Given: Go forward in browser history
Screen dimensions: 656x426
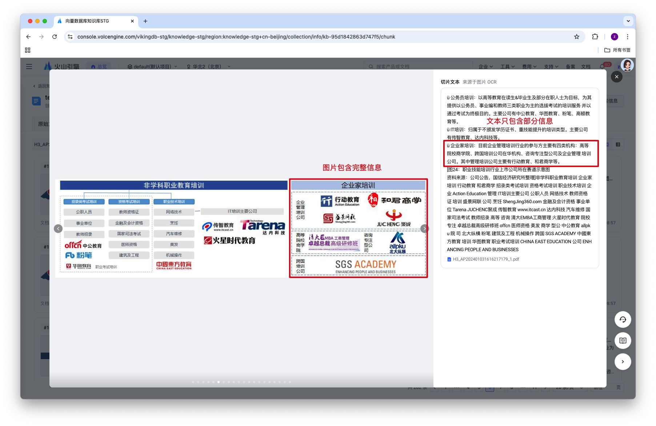Looking at the screenshot, I should click(x=41, y=37).
